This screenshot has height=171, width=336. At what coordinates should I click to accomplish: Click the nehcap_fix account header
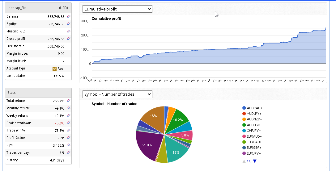[17, 8]
